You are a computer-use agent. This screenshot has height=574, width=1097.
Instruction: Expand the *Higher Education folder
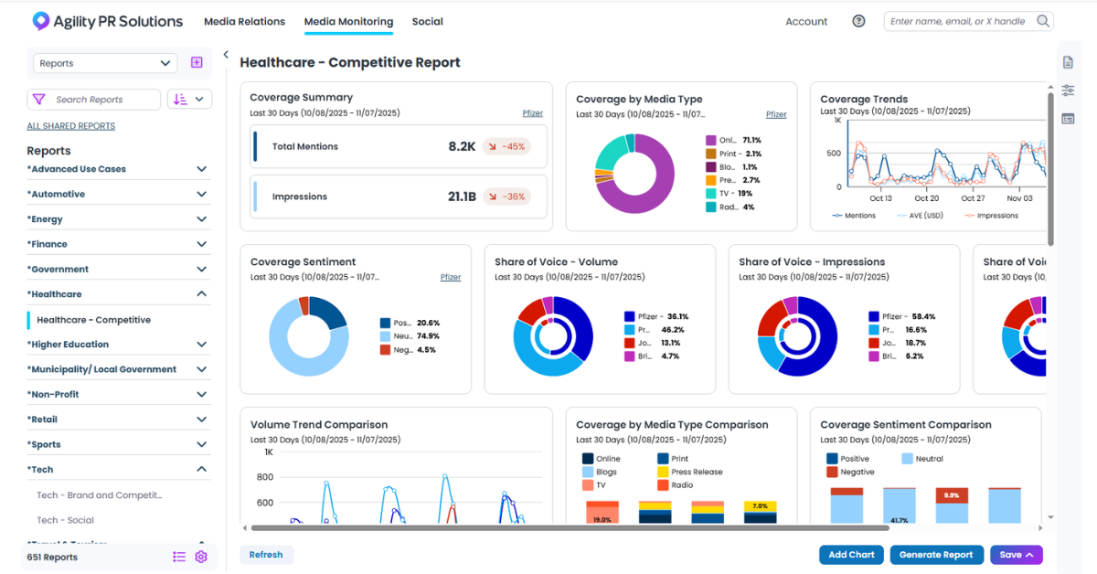119,345
